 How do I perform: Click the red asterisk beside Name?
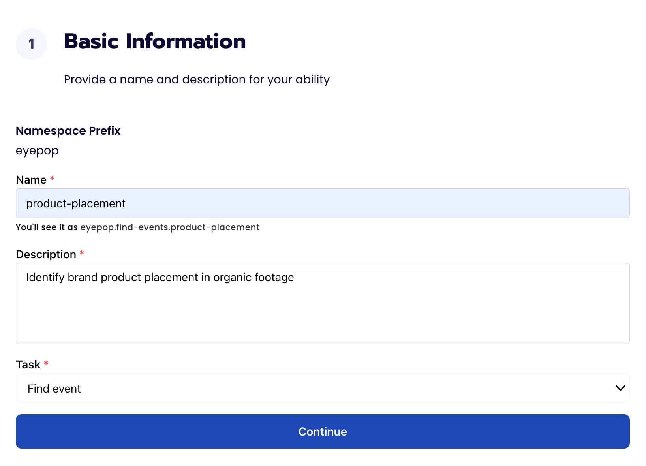click(52, 179)
